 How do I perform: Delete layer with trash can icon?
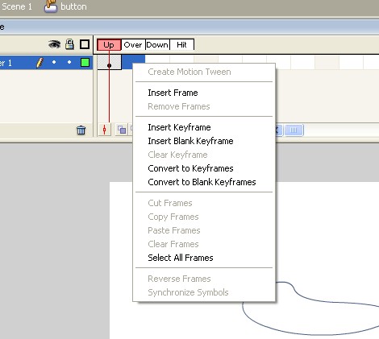pyautogui.click(x=81, y=130)
